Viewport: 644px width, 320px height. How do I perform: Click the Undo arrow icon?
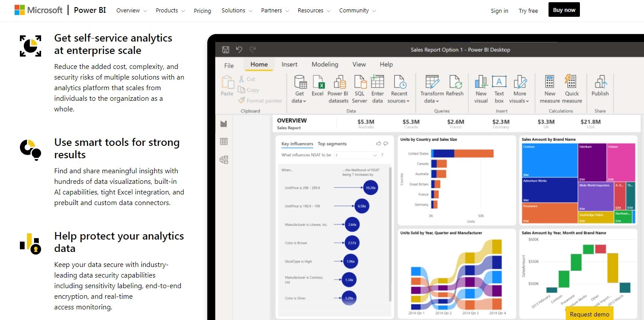click(239, 50)
